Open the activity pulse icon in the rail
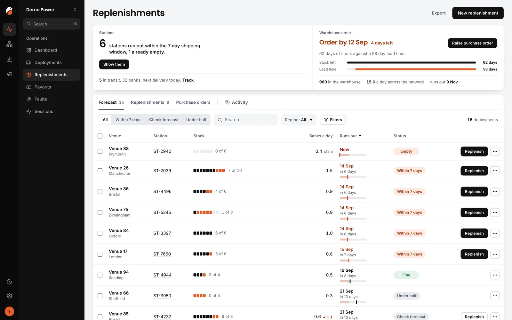 [9, 29]
